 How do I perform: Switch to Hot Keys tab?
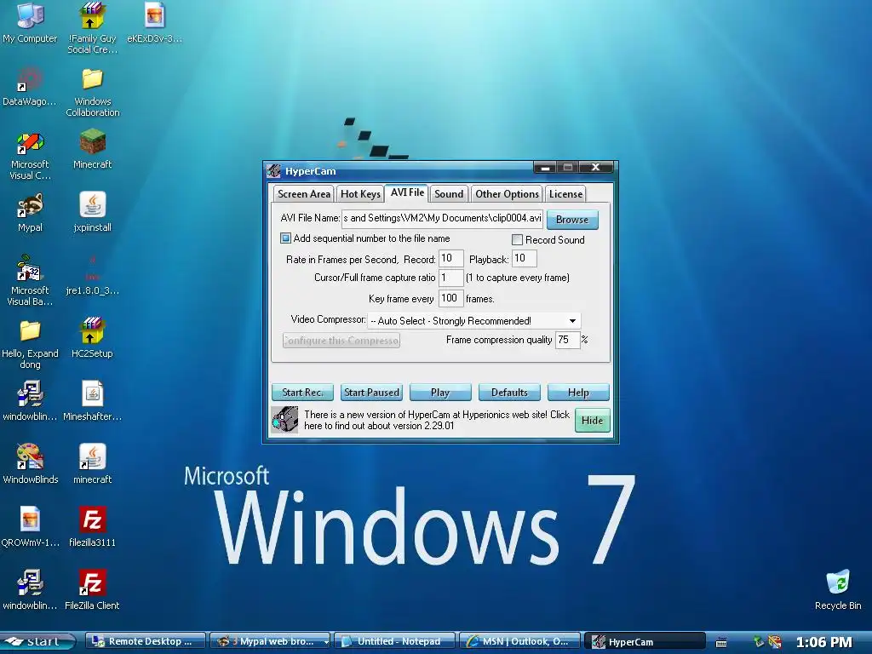(x=360, y=194)
